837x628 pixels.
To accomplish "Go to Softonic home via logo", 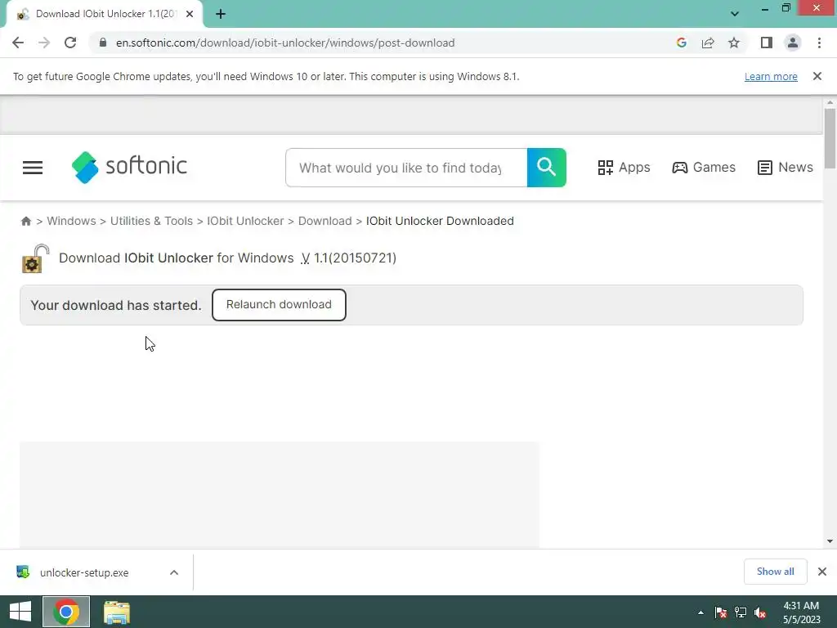I will 130,167.
